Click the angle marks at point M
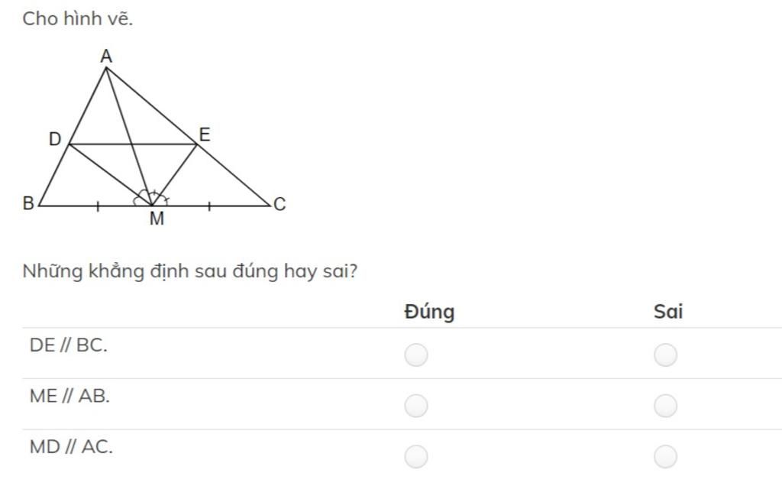The image size is (782, 486). pos(151,198)
